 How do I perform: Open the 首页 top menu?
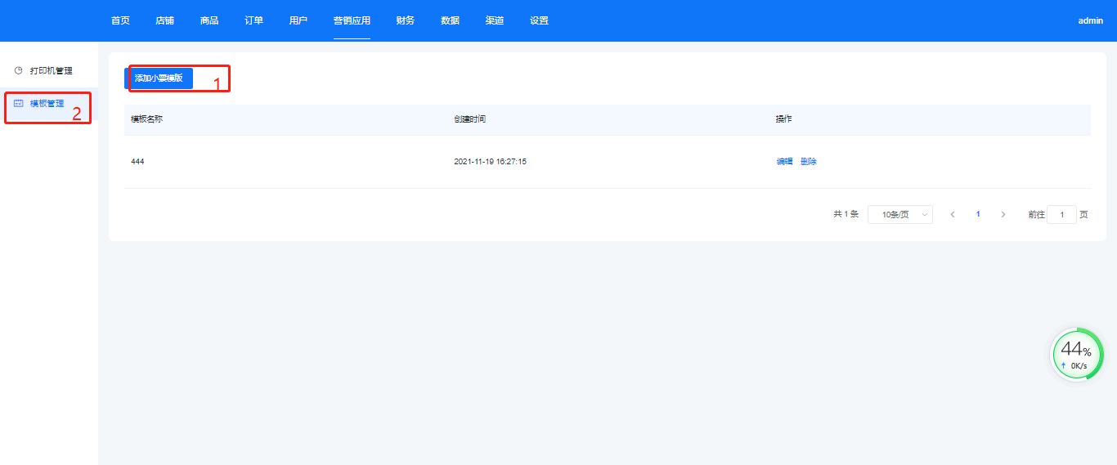pos(120,20)
